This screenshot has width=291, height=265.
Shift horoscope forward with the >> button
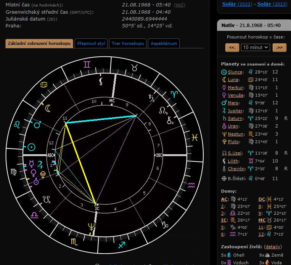[x=279, y=48]
